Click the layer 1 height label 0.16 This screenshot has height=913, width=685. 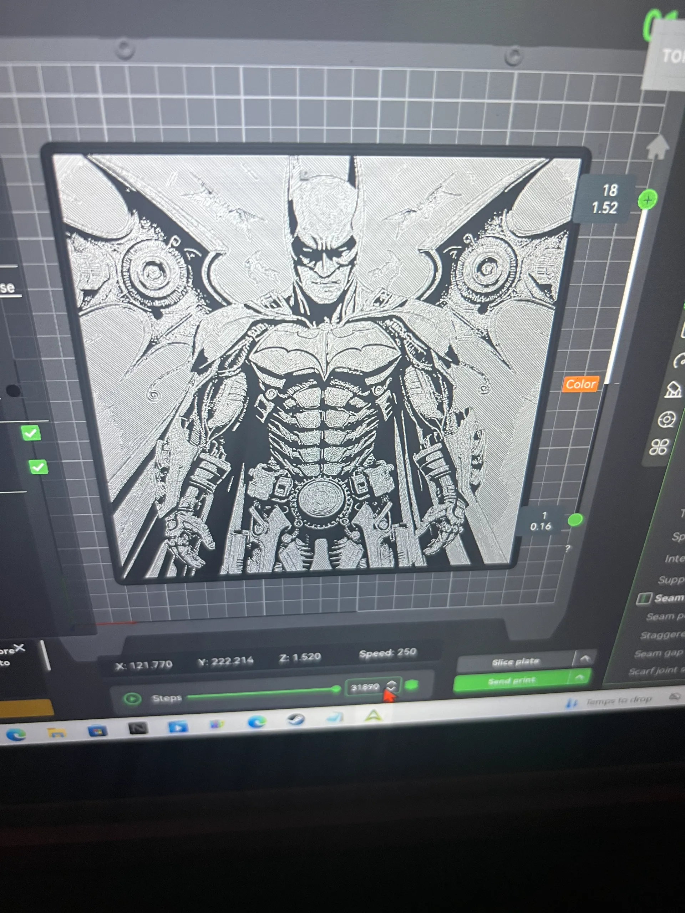[x=541, y=526]
